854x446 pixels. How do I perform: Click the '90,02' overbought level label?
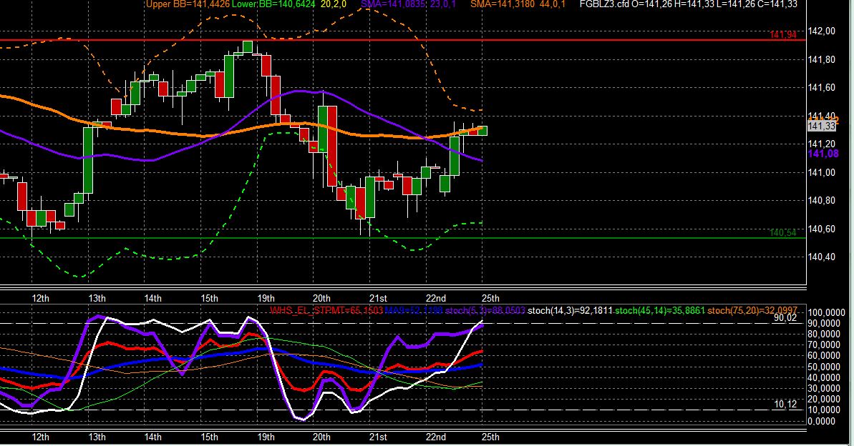click(785, 317)
